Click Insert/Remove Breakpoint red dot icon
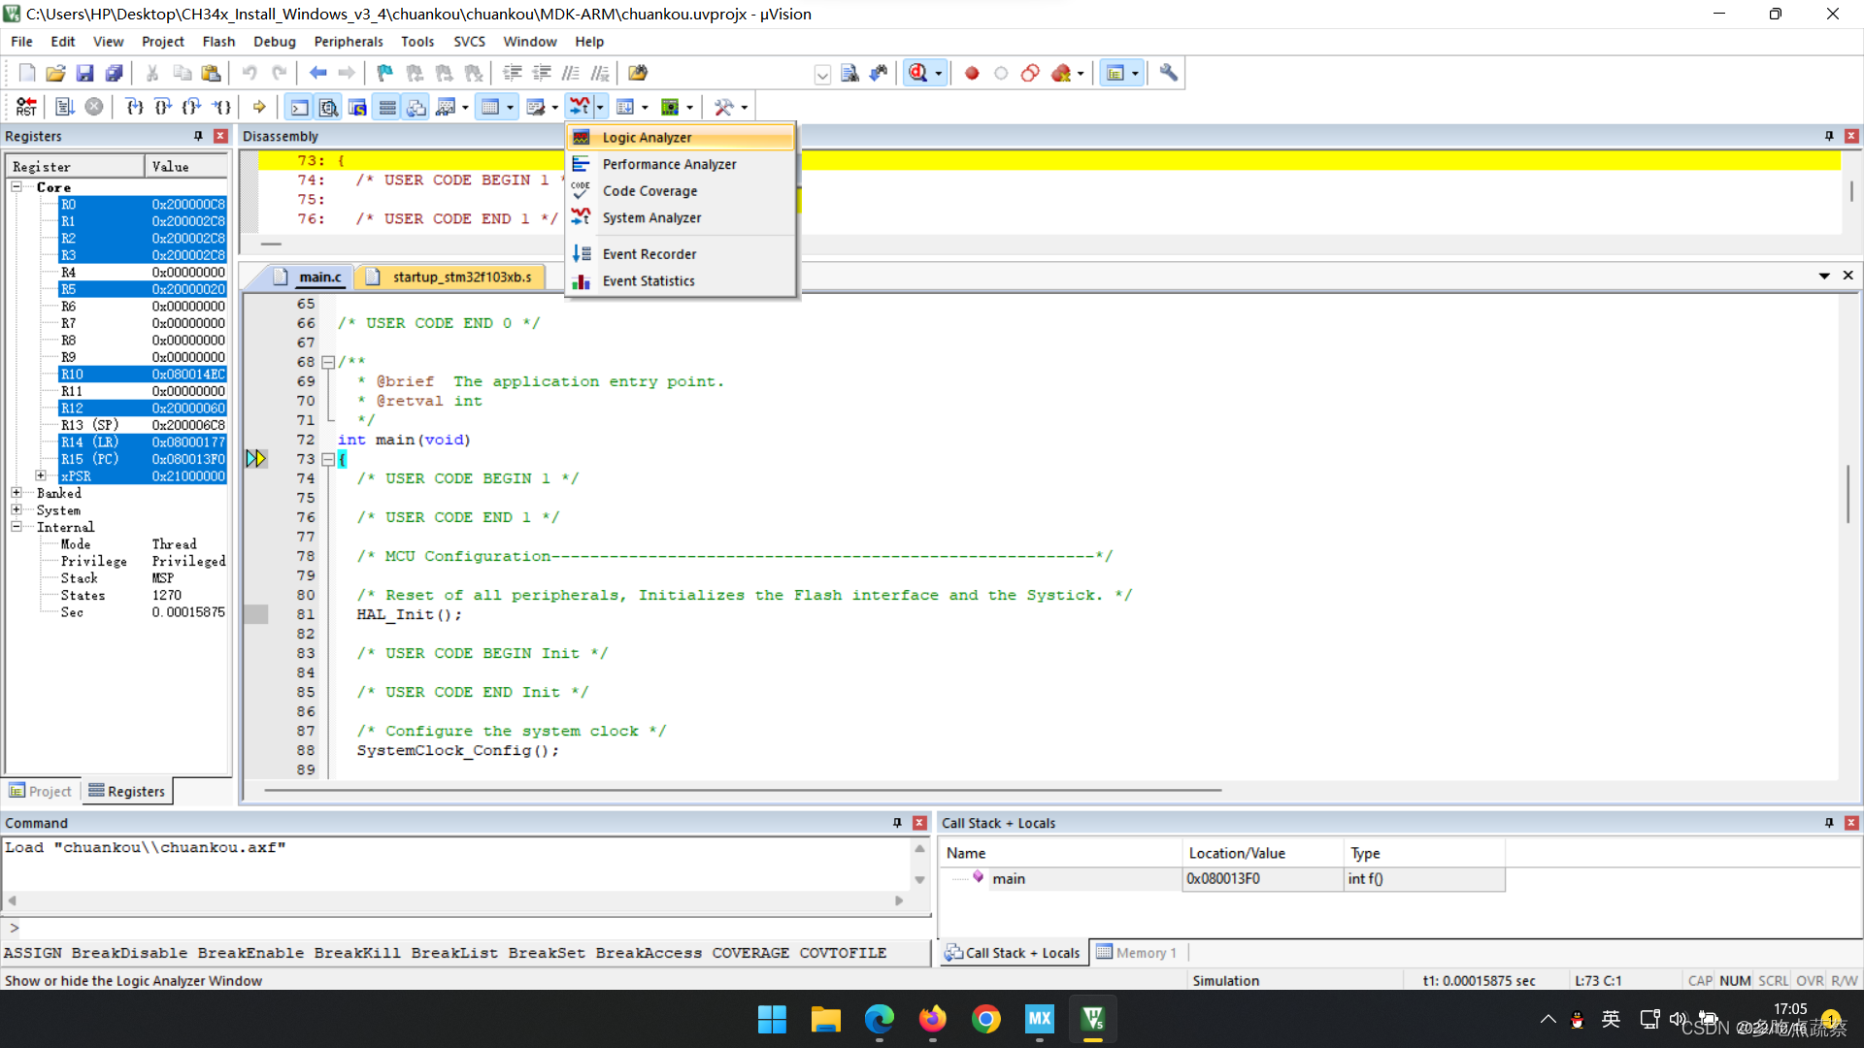Viewport: 1864px width, 1048px height. click(x=972, y=73)
